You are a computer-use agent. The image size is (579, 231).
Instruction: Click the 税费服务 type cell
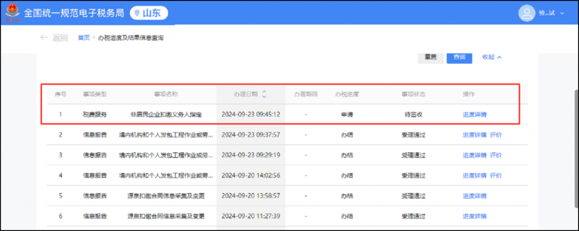tap(95, 115)
